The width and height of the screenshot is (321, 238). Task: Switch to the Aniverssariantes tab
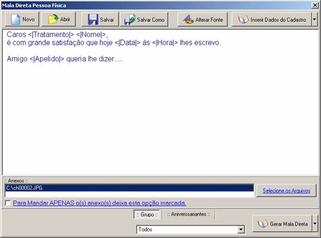pos(189,214)
